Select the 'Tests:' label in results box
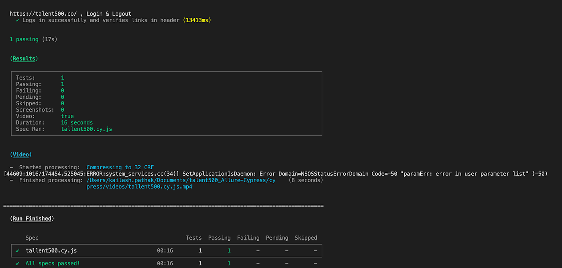This screenshot has height=268, width=562. (x=25, y=78)
